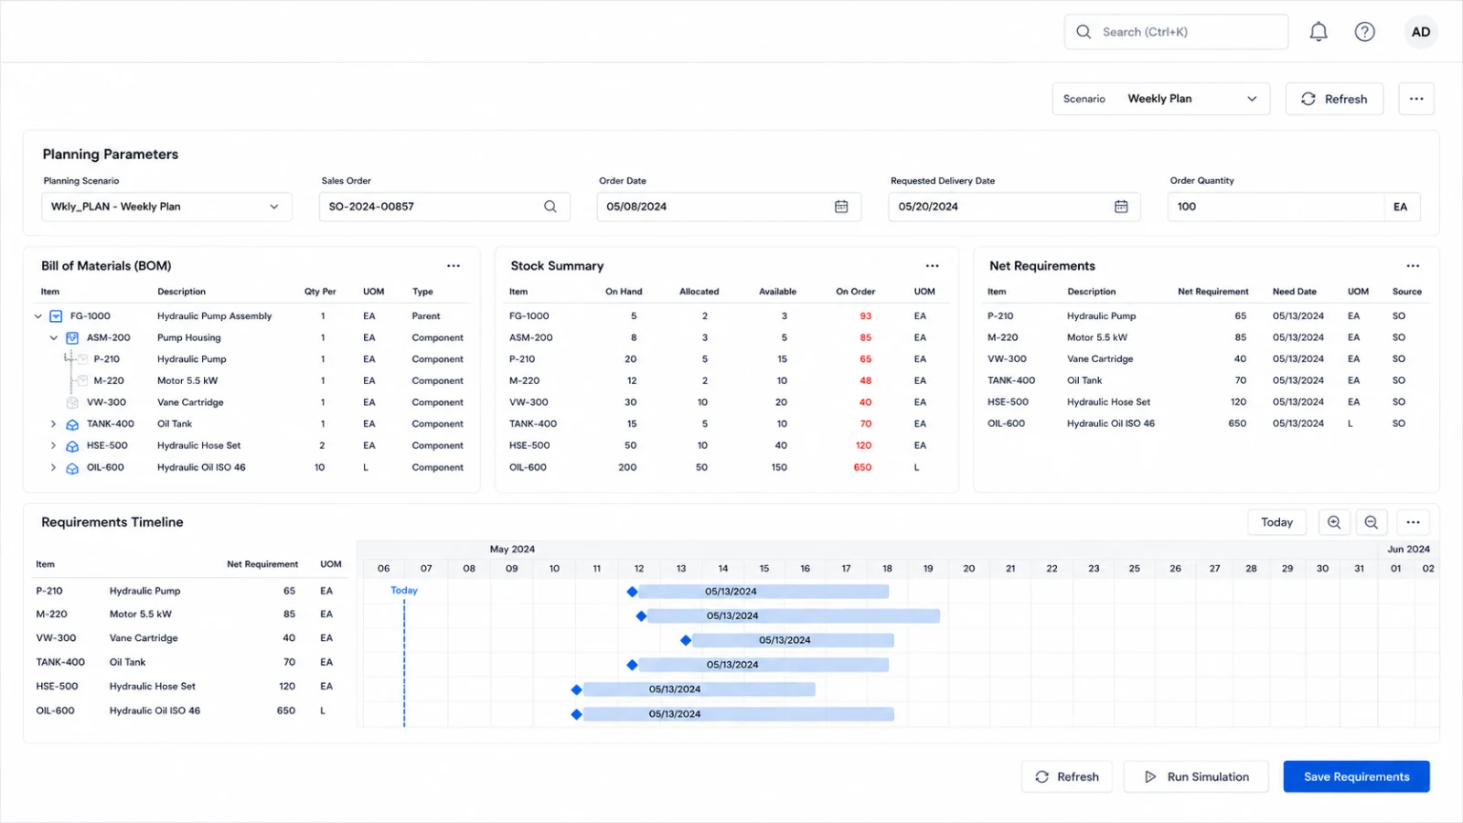The width and height of the screenshot is (1463, 823).
Task: Expand the TANK-400 tree row
Action: [x=53, y=424]
